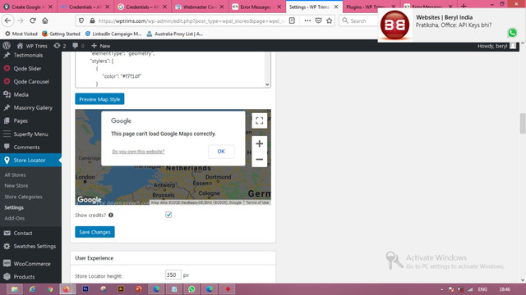526x295 pixels.
Task: Close the Settings WP Trims tab
Action: [x=336, y=7]
